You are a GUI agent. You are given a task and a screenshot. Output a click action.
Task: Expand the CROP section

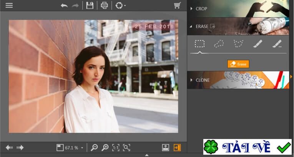pos(202,8)
